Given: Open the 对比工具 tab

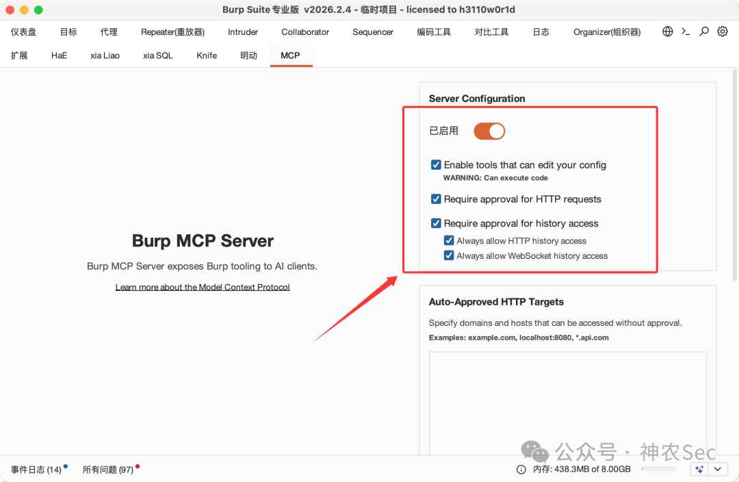Looking at the screenshot, I should click(491, 32).
